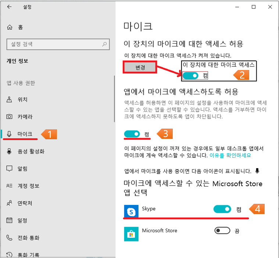Click the 변경 button
The height and width of the screenshot is (258, 279).
[x=140, y=67]
